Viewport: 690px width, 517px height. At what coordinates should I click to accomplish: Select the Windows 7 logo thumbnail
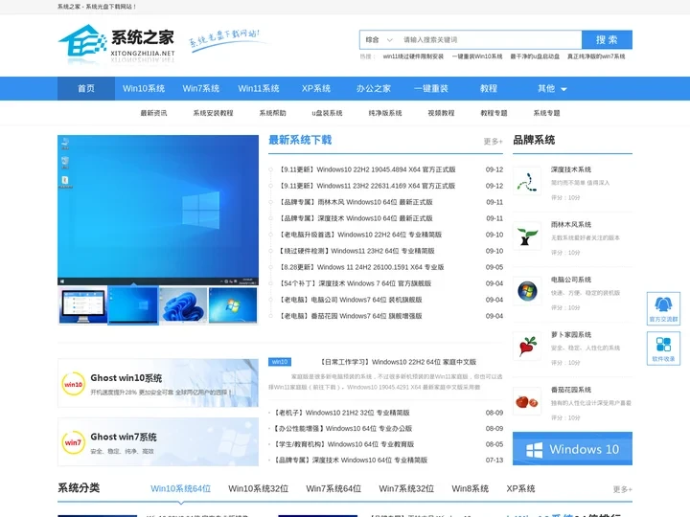[233, 305]
